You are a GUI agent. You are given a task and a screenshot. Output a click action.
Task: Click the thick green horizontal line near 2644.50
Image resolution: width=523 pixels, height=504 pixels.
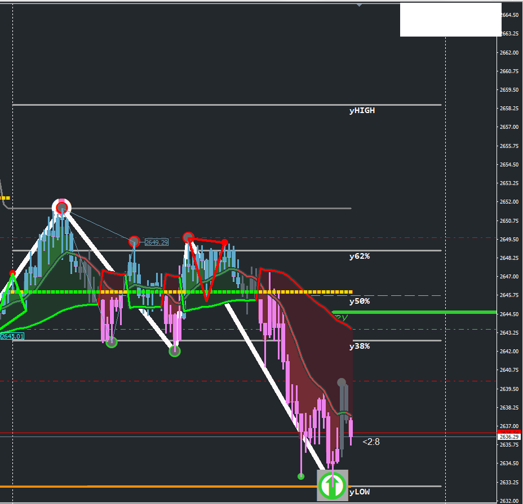tap(414, 312)
